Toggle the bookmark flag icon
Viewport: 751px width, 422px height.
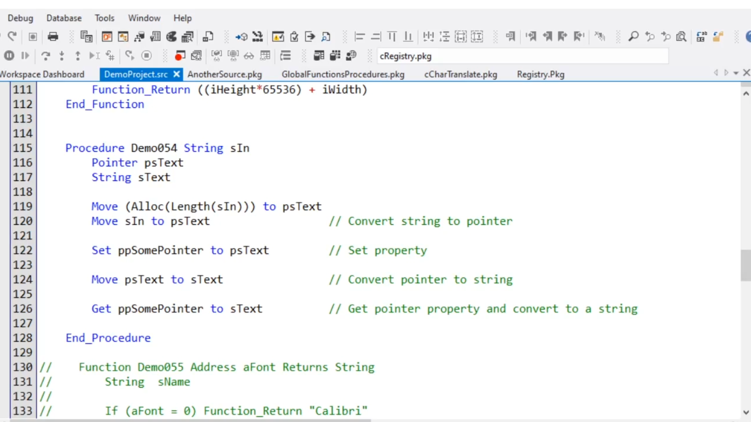tap(510, 37)
